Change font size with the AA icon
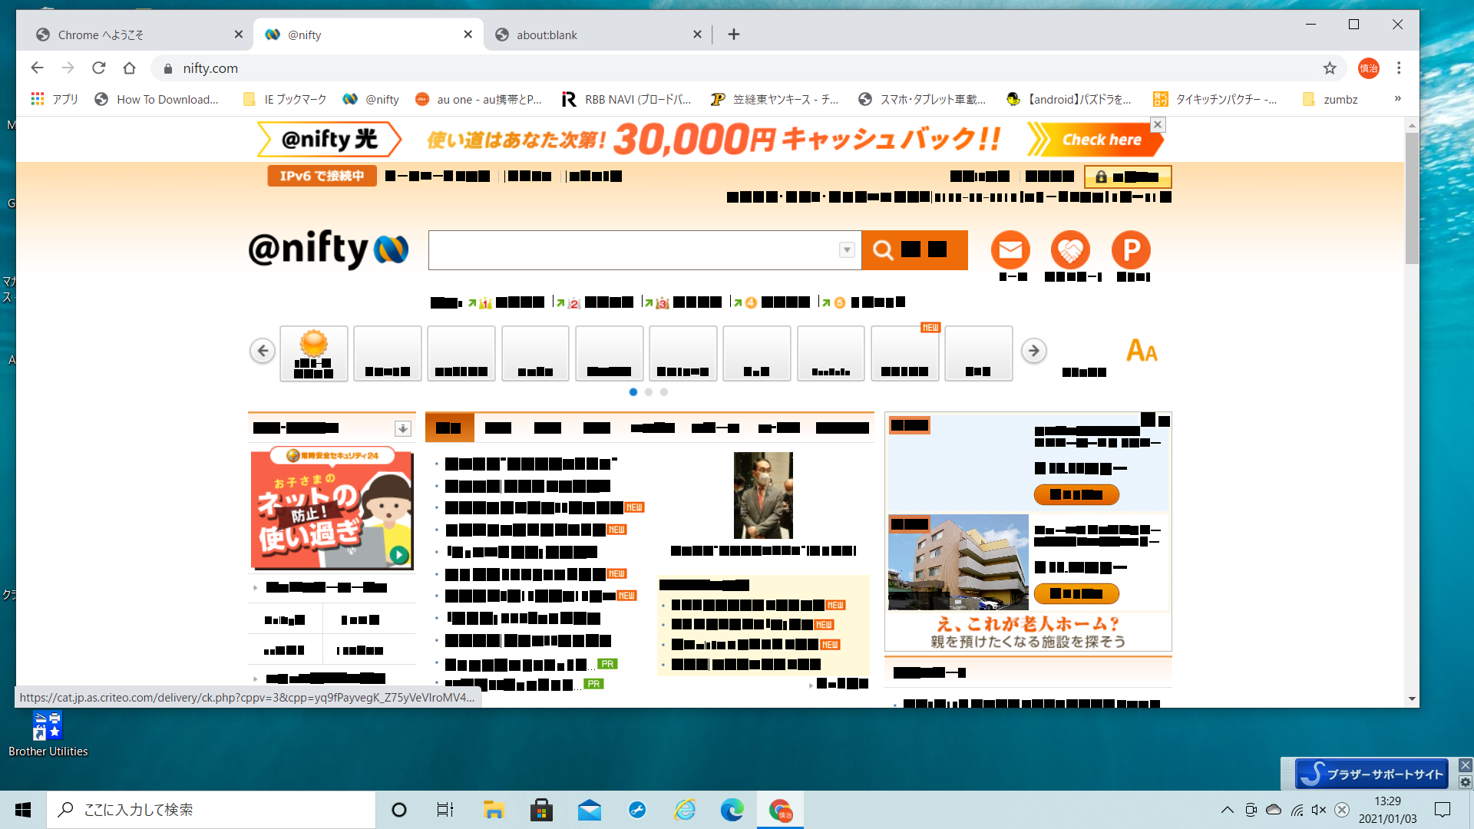The height and width of the screenshot is (829, 1474). coord(1142,351)
